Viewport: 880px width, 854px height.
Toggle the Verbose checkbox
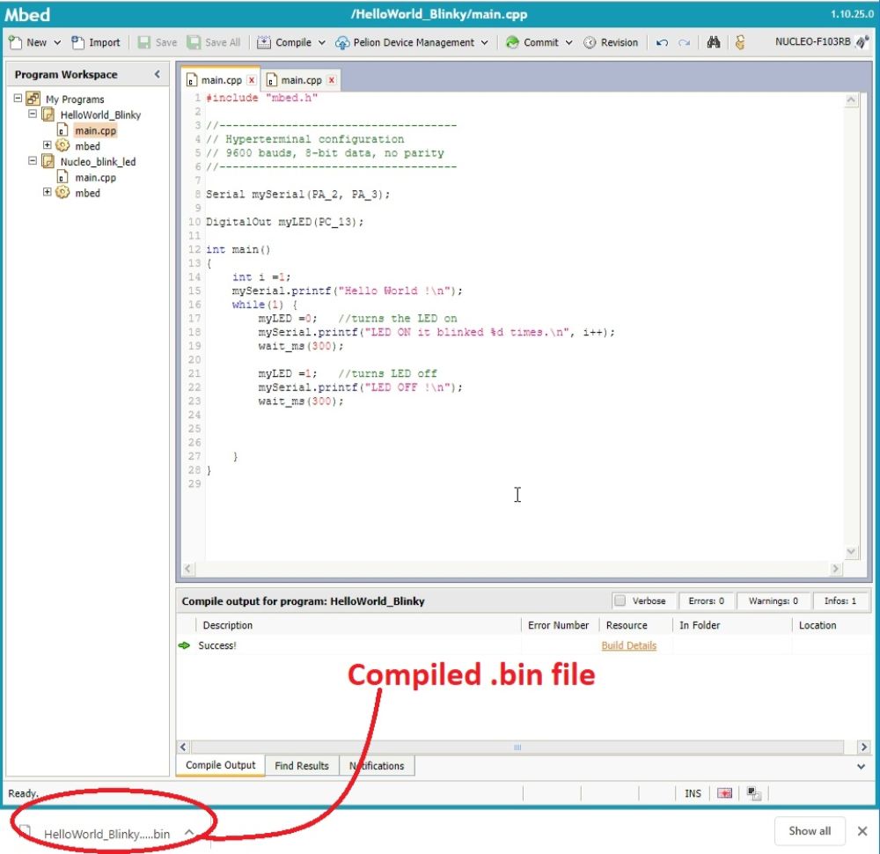point(620,600)
